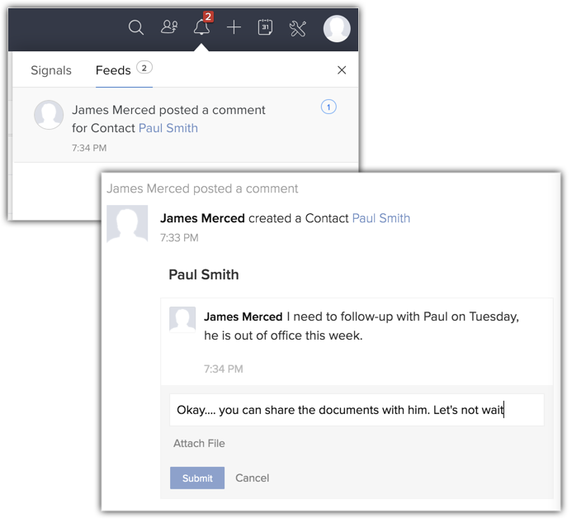Click the unread count badge on feed item
The height and width of the screenshot is (519, 572).
pyautogui.click(x=329, y=107)
